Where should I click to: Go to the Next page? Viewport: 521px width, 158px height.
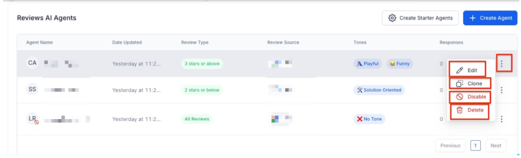(x=496, y=145)
